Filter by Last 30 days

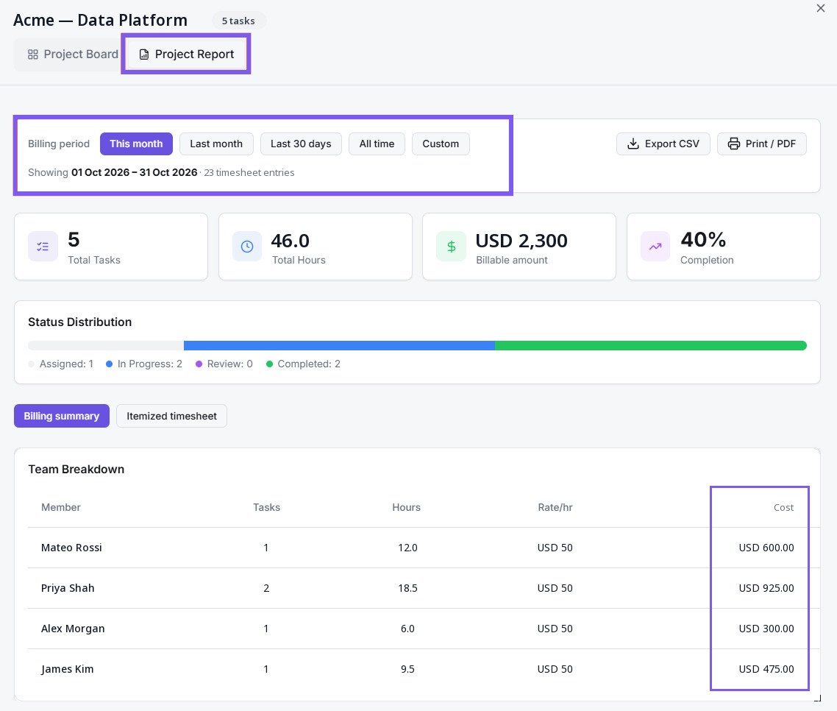(x=301, y=144)
